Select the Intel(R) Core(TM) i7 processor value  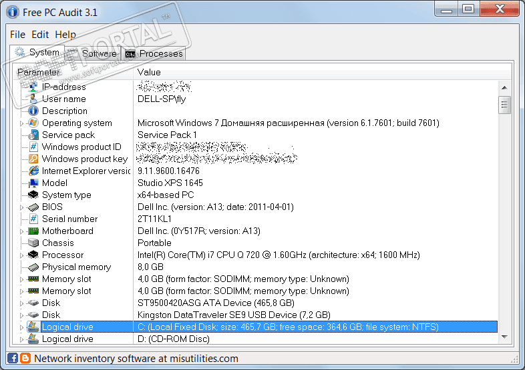279,255
